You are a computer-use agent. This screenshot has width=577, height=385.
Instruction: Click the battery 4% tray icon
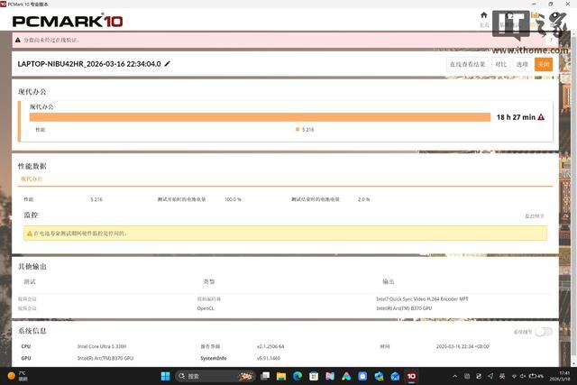[536, 376]
